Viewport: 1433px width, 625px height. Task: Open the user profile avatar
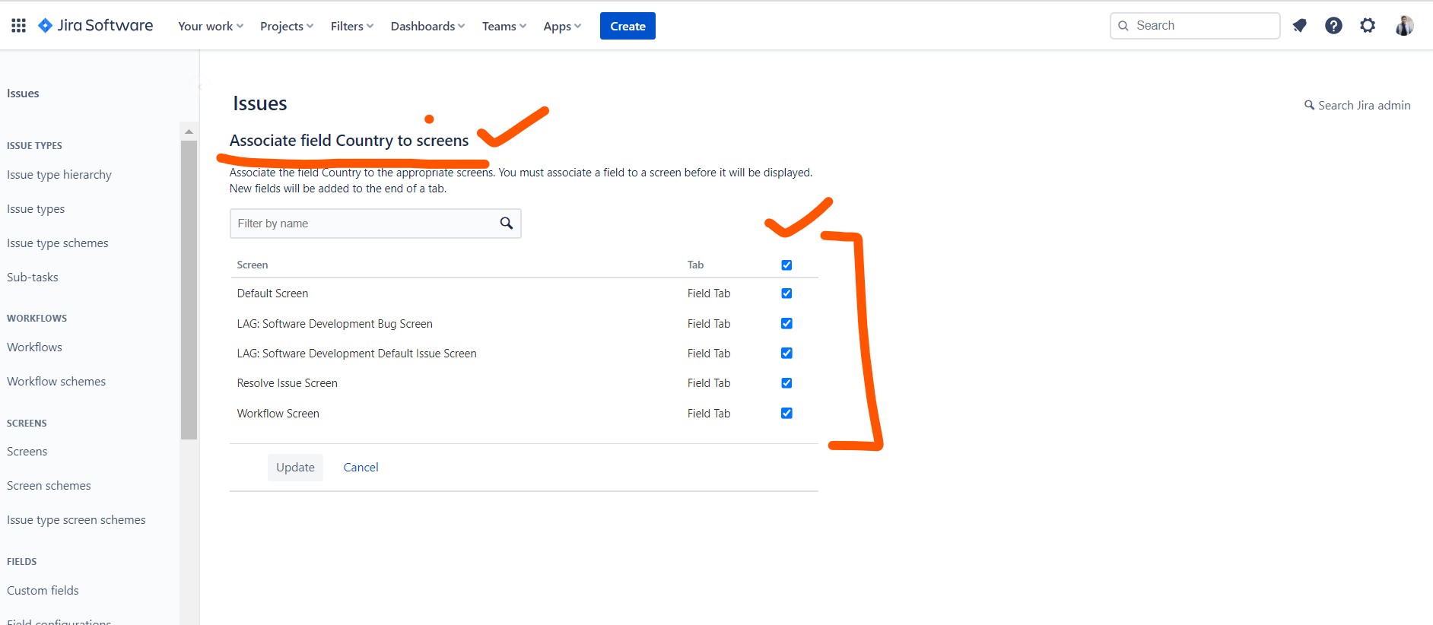click(x=1404, y=26)
